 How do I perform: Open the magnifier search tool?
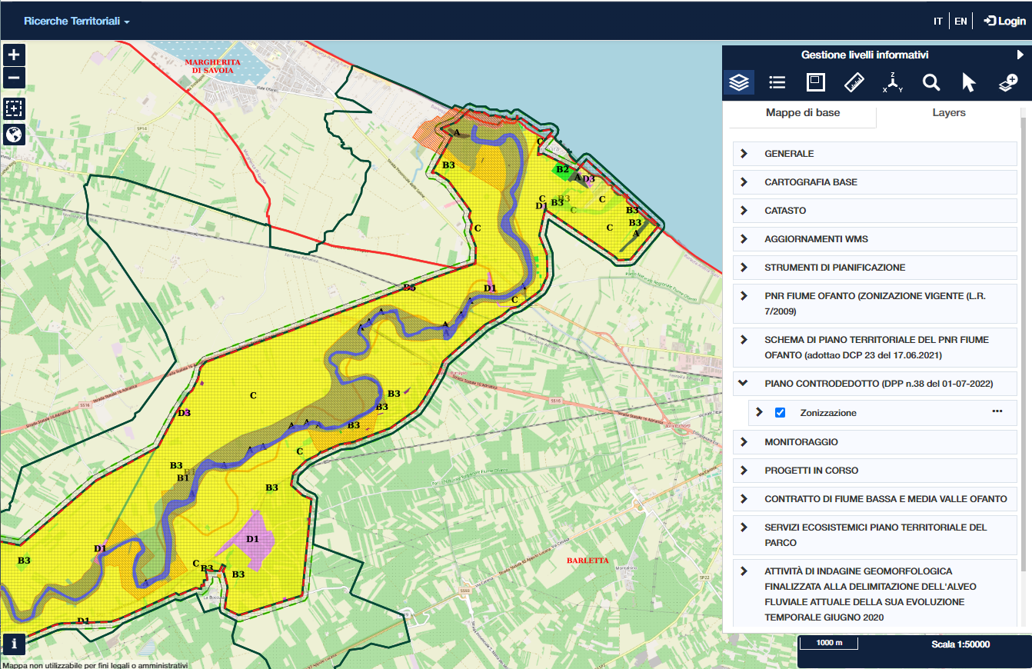pos(931,82)
